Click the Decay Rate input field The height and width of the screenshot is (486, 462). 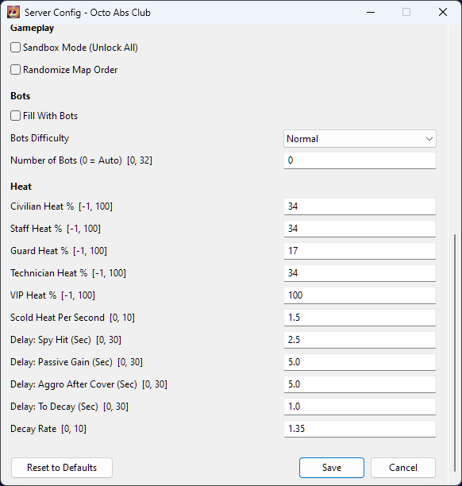coord(360,429)
